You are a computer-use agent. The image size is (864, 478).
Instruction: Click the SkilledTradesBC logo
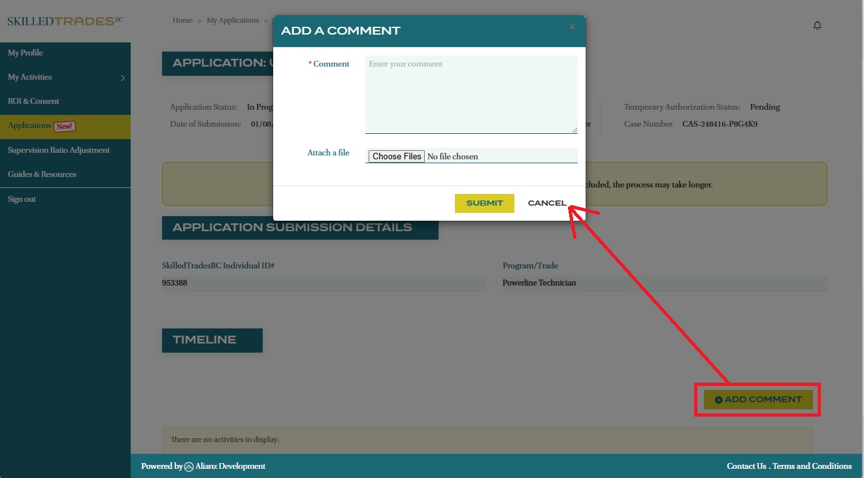click(65, 21)
